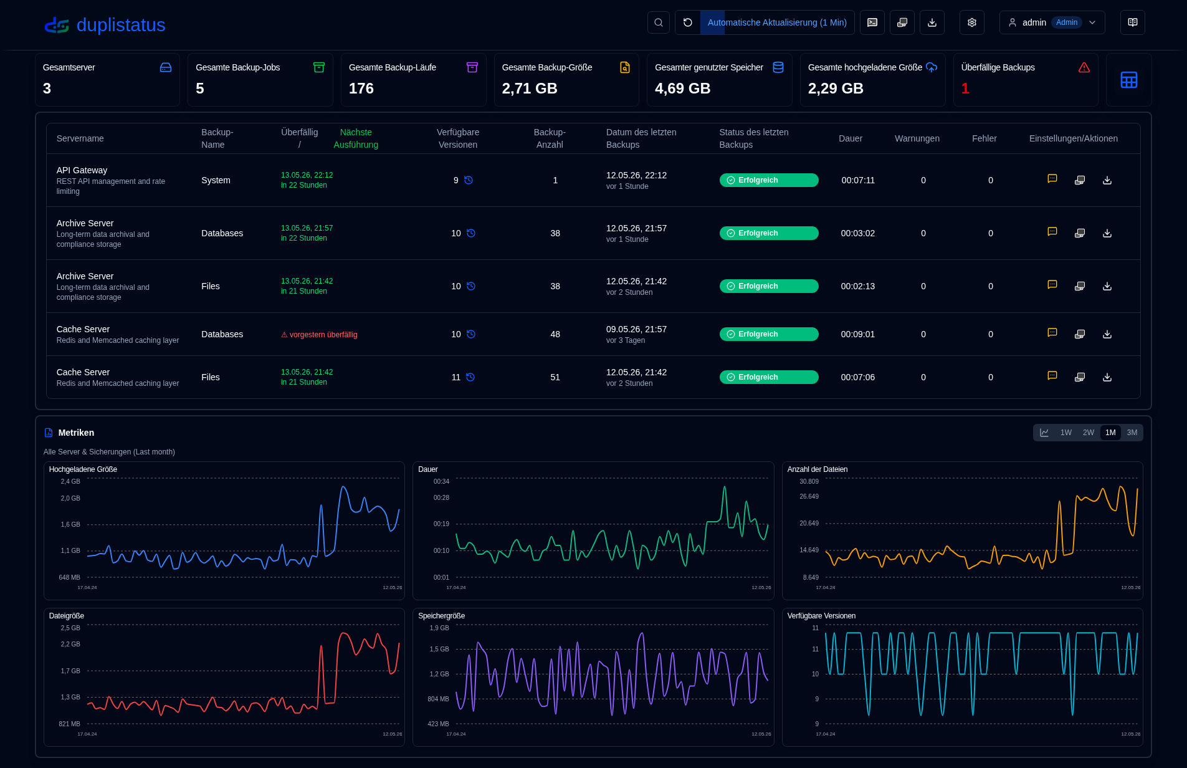Sort by Dauer column header
Viewport: 1187px width, 768px height.
tap(851, 138)
